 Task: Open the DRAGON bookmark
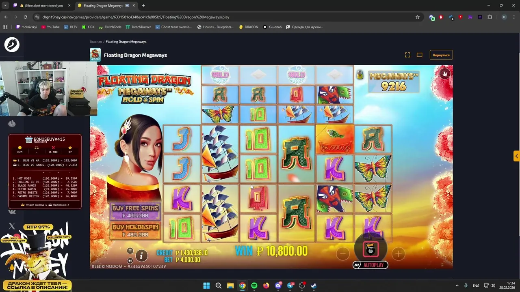pyautogui.click(x=249, y=27)
